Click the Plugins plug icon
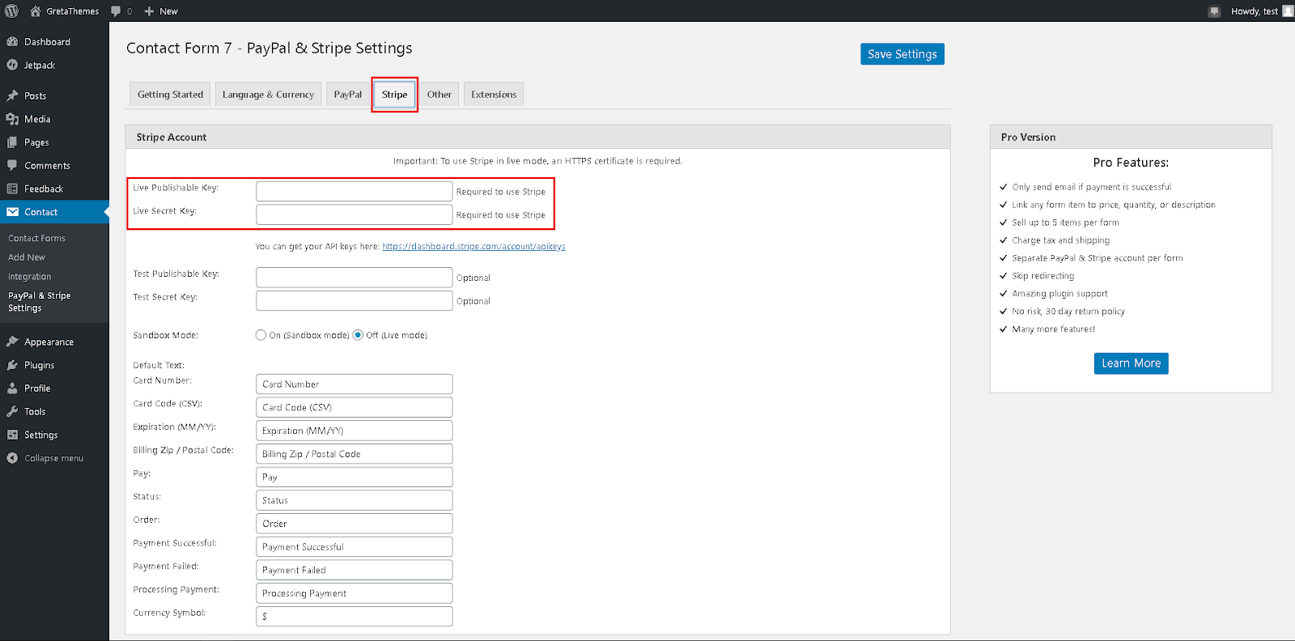This screenshot has height=641, width=1295. [x=12, y=365]
